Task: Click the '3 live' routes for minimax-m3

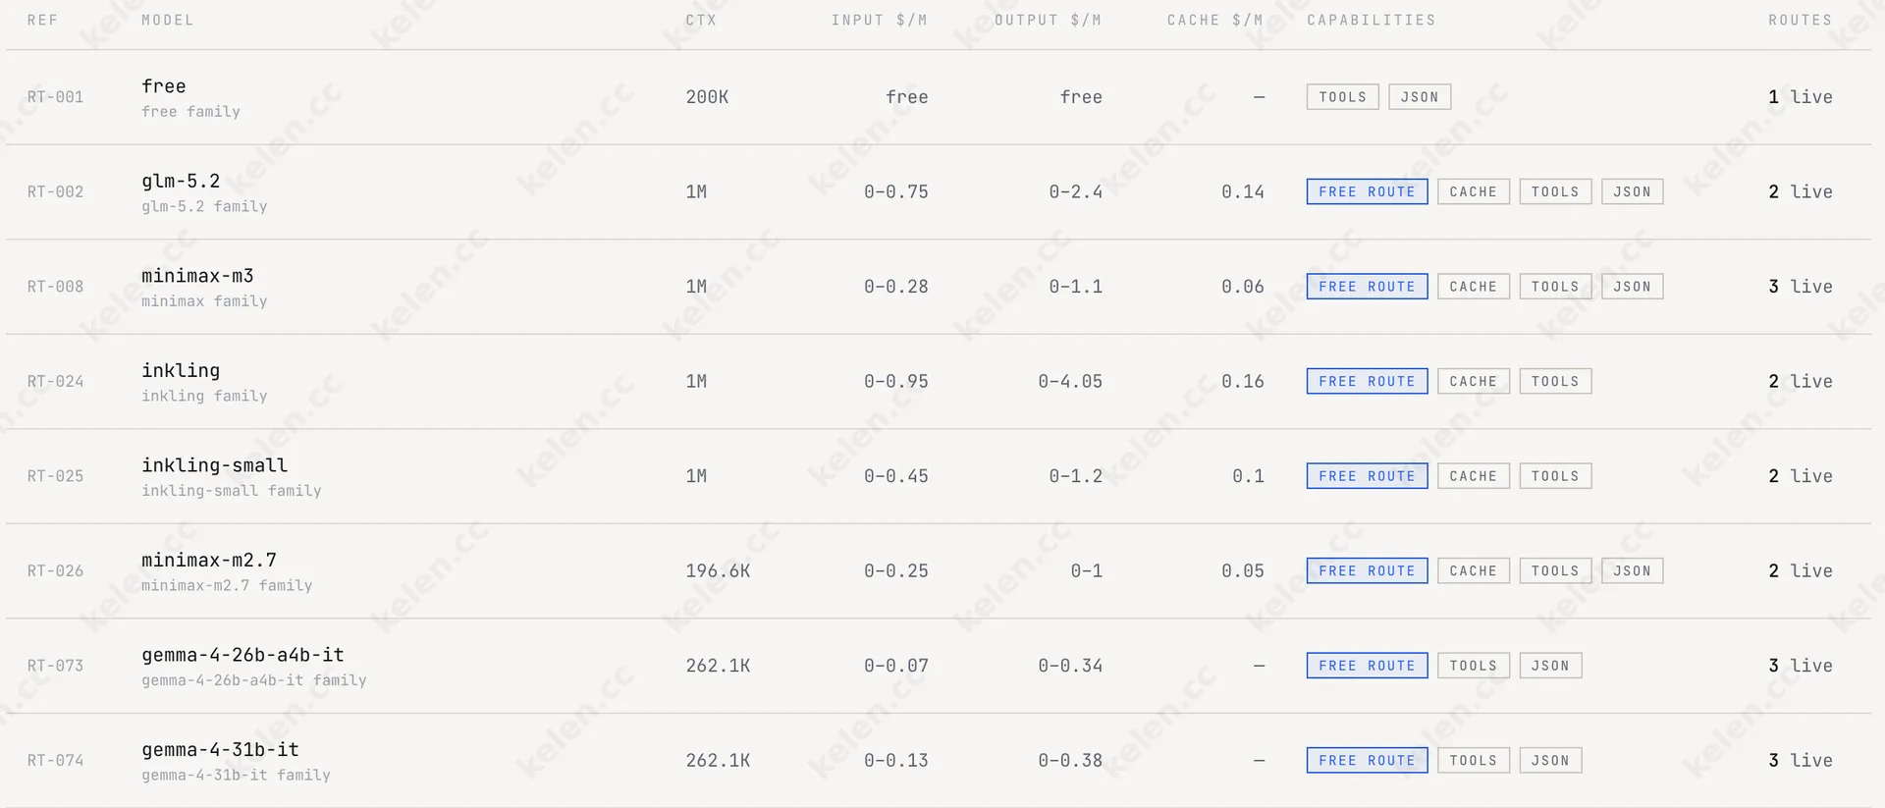Action: click(x=1800, y=287)
